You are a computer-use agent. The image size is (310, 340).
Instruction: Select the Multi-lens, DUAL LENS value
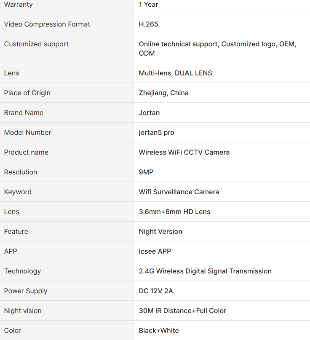pos(175,73)
